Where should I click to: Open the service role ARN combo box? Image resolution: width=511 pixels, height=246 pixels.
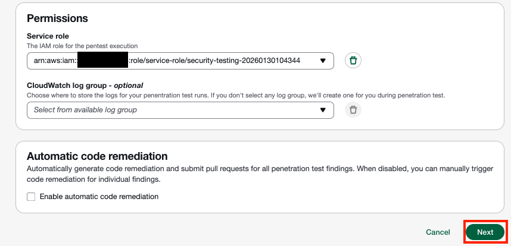(x=179, y=61)
